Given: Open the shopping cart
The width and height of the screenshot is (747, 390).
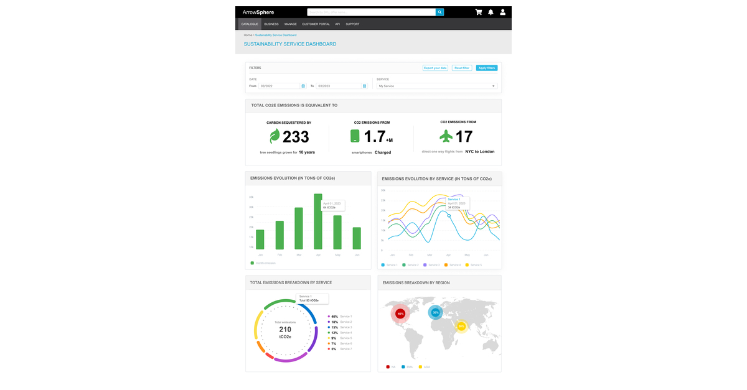Looking at the screenshot, I should 479,12.
